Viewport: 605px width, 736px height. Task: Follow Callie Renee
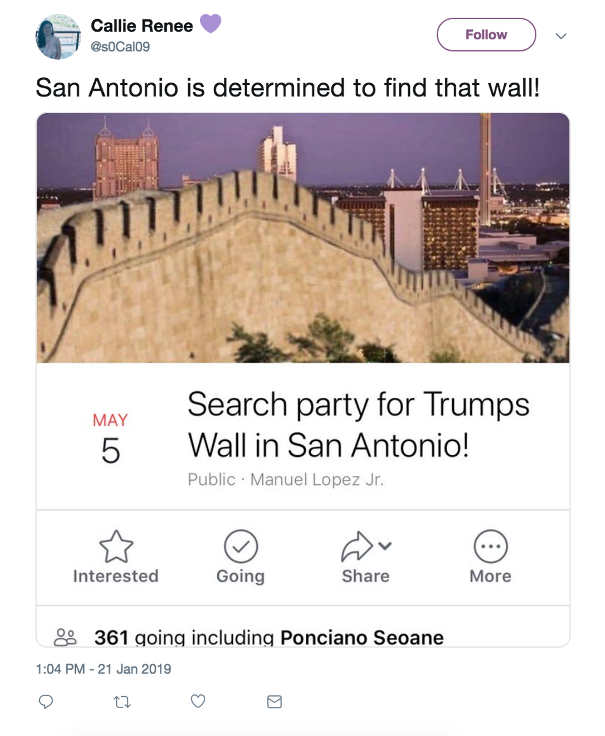486,35
